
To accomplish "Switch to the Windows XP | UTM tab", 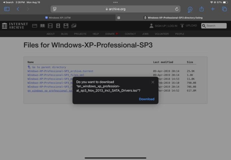I will [60, 18].
